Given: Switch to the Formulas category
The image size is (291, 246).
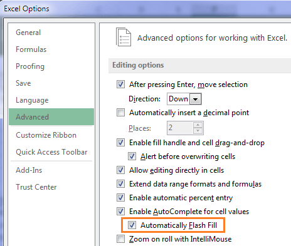Looking at the screenshot, I should pyautogui.click(x=31, y=49).
